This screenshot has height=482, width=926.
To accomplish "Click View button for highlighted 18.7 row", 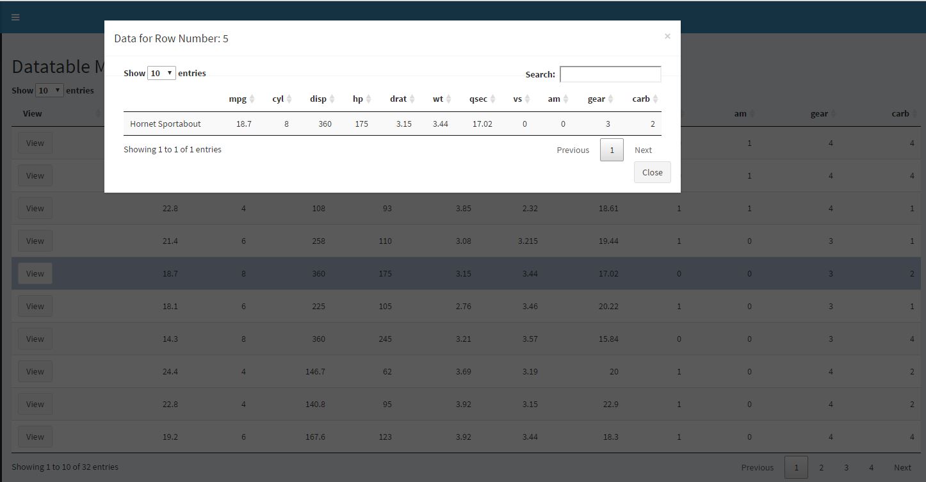I will pos(35,273).
